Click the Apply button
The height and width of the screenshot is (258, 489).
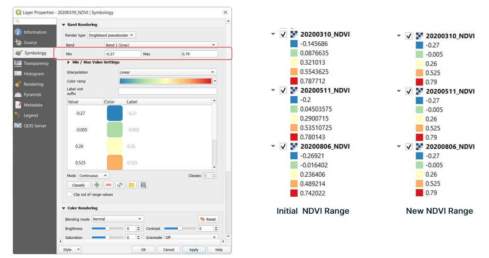pyautogui.click(x=193, y=250)
